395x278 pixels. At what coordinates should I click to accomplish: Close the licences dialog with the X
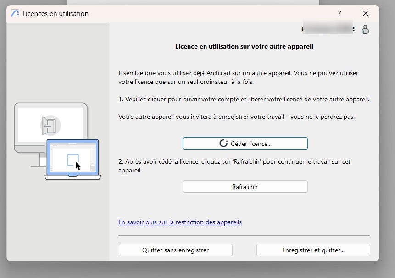[x=366, y=13]
